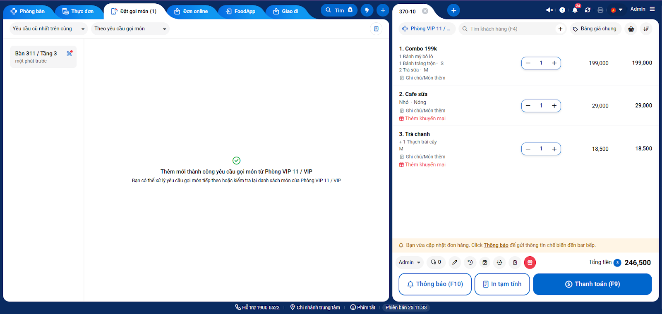The image size is (662, 314).
Task: Click the Thanh toán (F9) payment button
Action: [592, 284]
